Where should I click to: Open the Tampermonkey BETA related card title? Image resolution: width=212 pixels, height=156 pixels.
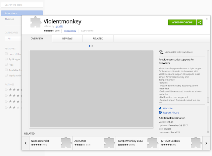130,141
